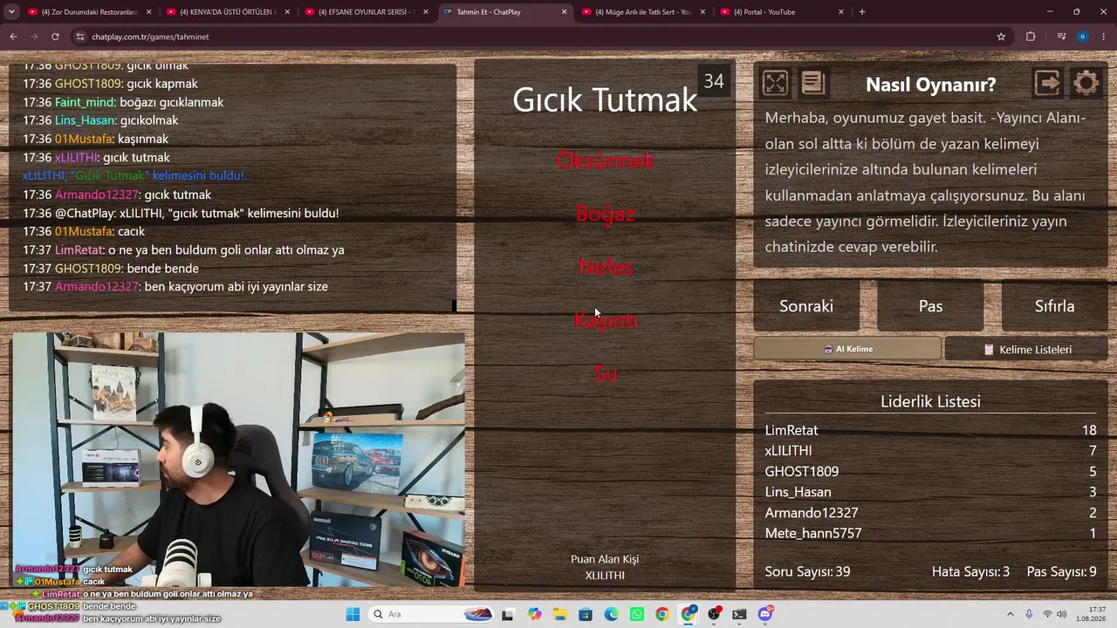The height and width of the screenshot is (628, 1117).
Task: Open Microsoft Store from the taskbar
Action: point(586,614)
